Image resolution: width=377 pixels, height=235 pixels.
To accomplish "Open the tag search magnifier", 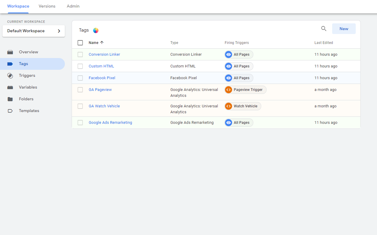I will 324,28.
